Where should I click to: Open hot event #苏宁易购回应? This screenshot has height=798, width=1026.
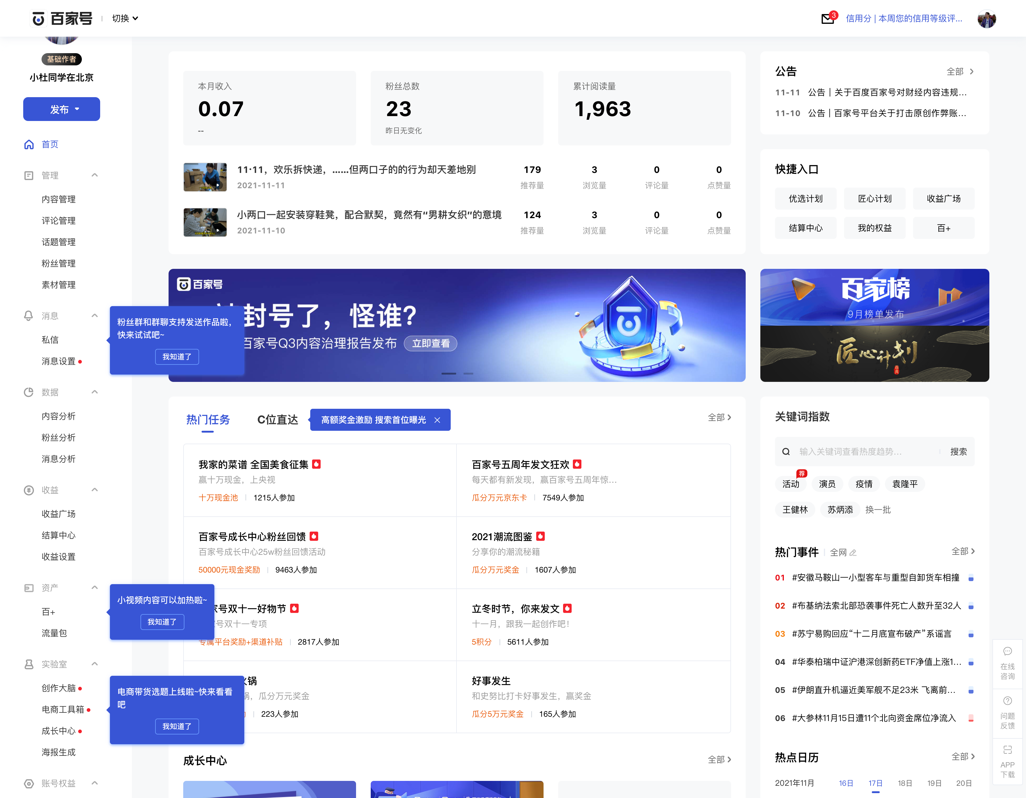pos(871,634)
